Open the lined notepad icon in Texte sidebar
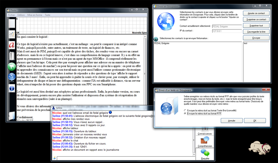This screenshot has height=163, width=278. coord(12,23)
